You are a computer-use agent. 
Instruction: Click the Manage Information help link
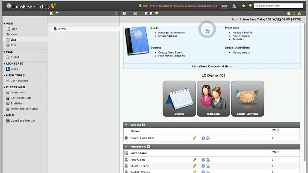click(x=172, y=33)
